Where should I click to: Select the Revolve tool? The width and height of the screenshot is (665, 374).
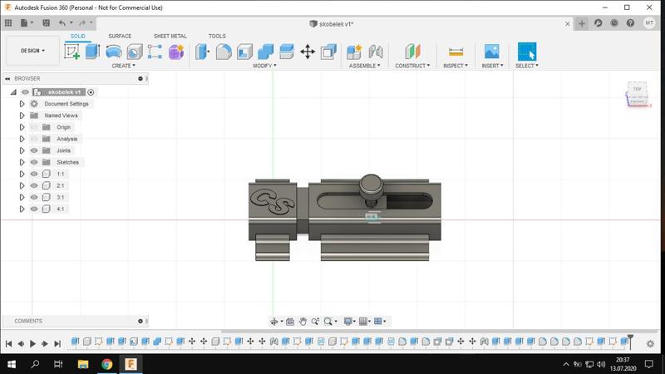[114, 52]
